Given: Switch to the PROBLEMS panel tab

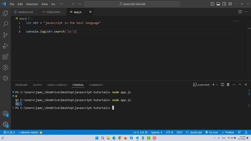Looking at the screenshot, I should point(21,85).
